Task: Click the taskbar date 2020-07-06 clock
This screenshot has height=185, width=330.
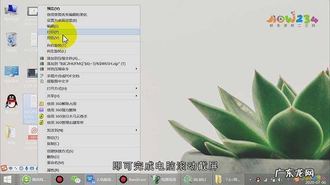Action: tap(316, 183)
